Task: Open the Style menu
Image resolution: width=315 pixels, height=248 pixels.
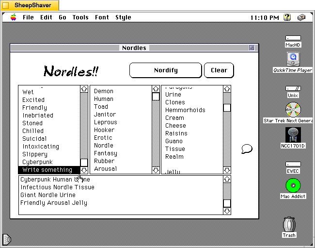Action: tap(123, 17)
